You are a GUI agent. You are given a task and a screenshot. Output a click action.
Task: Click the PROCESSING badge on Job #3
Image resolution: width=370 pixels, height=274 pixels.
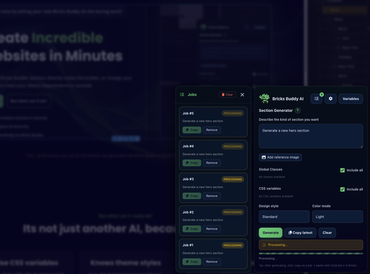tap(233, 179)
